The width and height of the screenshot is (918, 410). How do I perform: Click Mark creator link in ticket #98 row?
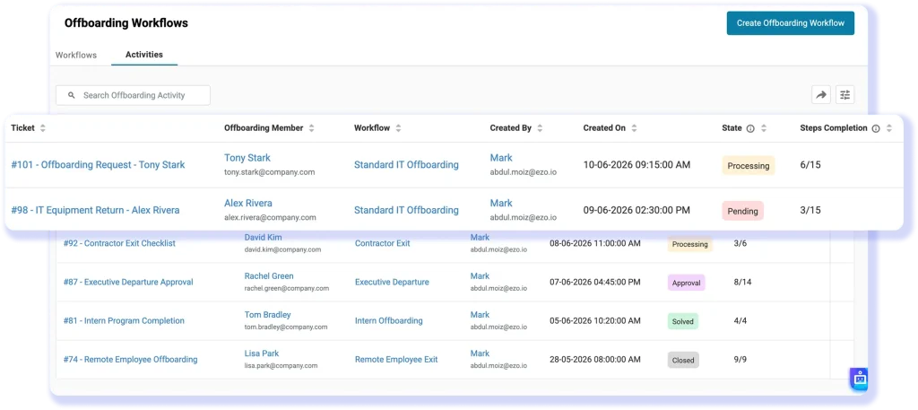pos(501,204)
